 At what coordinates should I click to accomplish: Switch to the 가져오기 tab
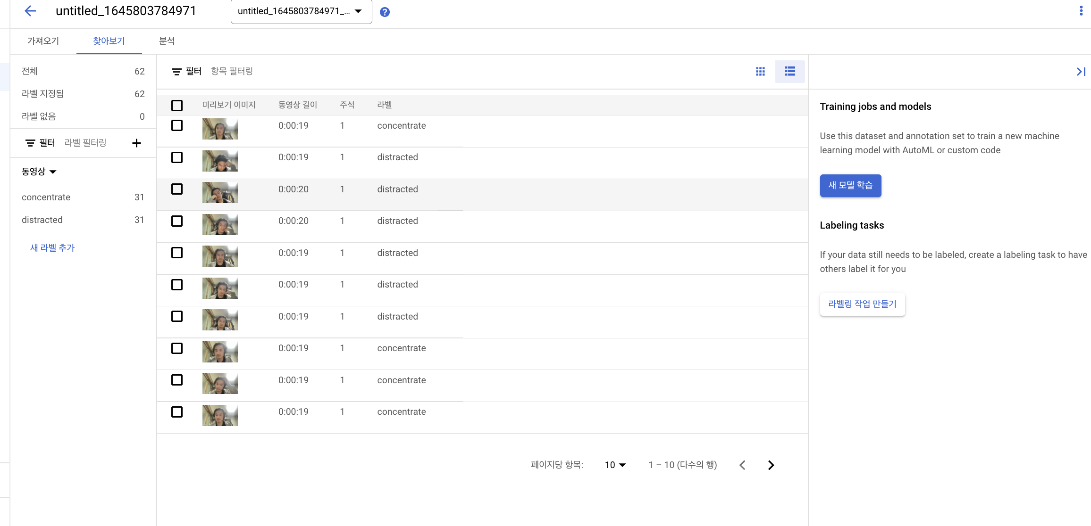click(43, 41)
